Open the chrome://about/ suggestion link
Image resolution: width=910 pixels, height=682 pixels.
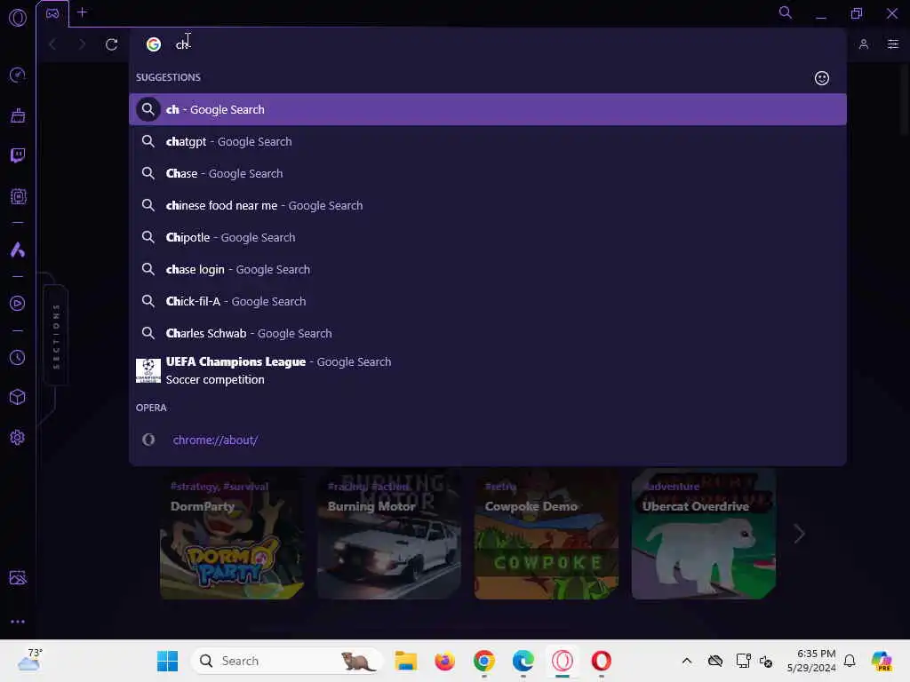pos(215,440)
